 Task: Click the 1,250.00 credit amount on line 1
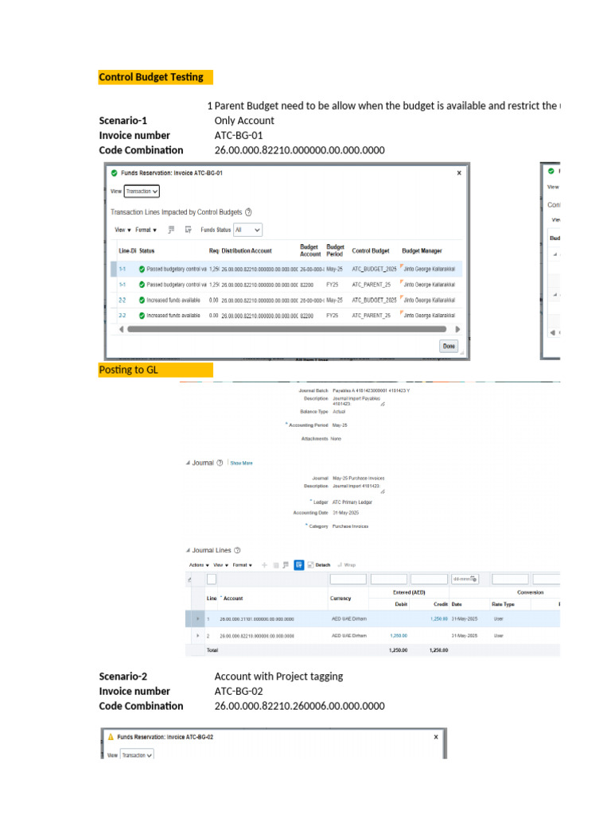coord(439,618)
